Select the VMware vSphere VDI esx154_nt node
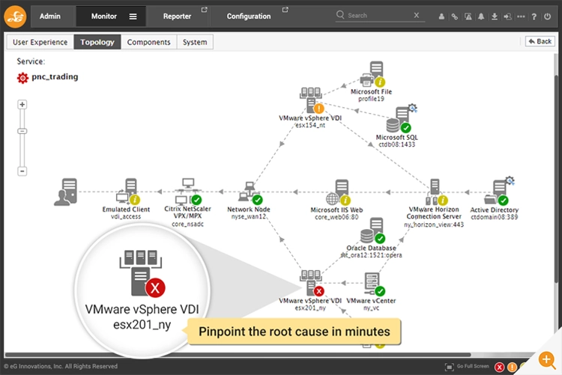Viewport: 562px width, 375px height. pos(311,100)
